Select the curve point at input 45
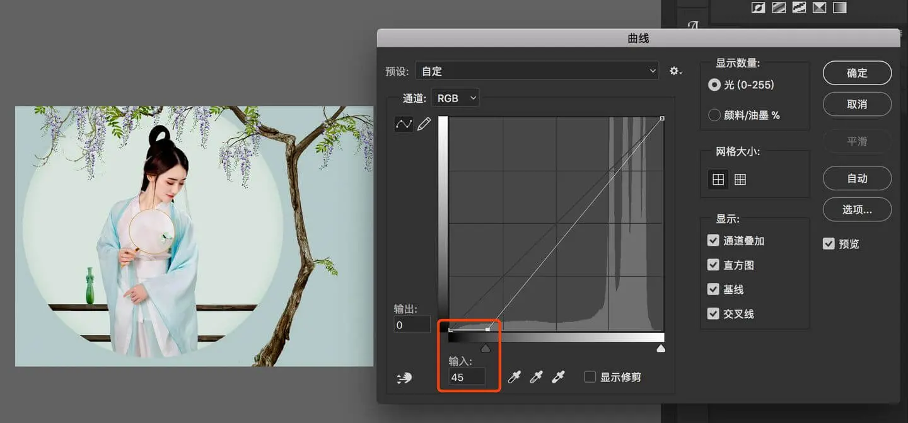Image resolution: width=908 pixels, height=423 pixels. pos(487,329)
